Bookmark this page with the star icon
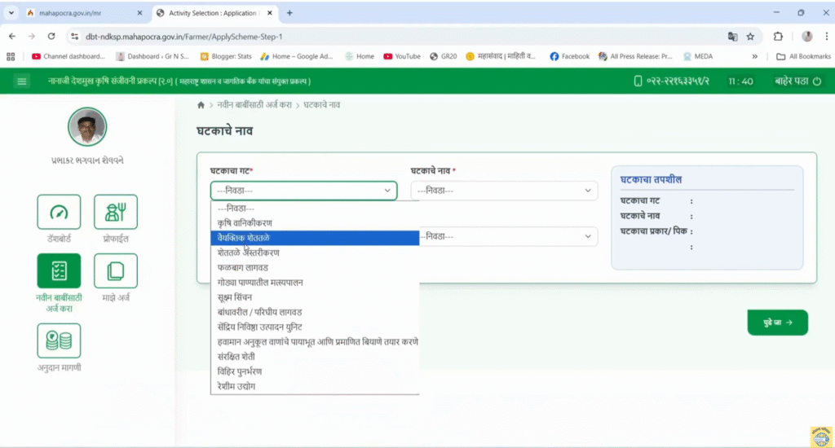 click(750, 37)
